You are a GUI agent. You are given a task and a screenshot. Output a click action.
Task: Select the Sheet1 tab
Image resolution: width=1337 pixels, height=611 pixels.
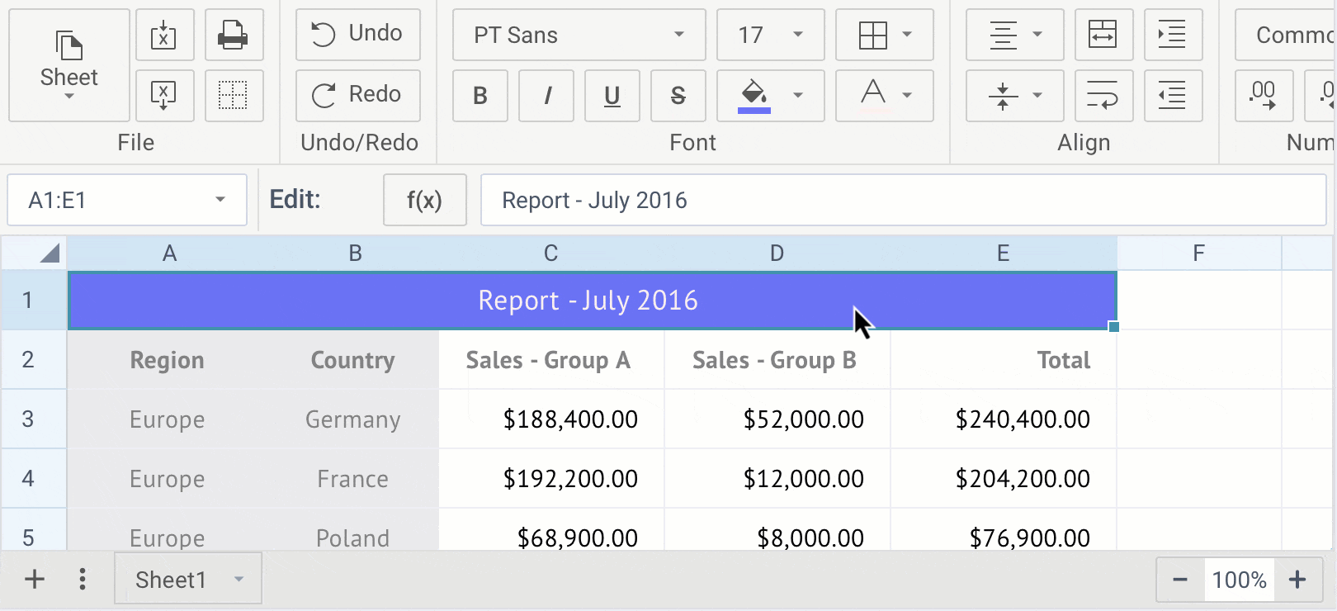click(171, 580)
